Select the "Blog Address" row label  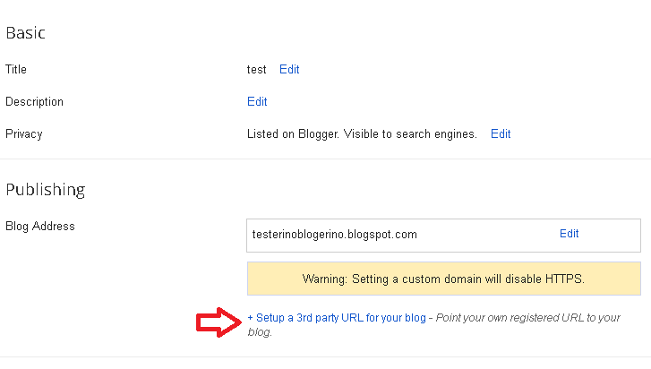pyautogui.click(x=40, y=226)
